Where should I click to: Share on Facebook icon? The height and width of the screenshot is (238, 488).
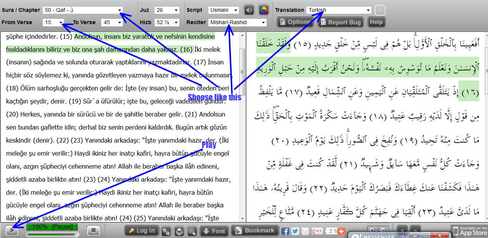[285, 231]
